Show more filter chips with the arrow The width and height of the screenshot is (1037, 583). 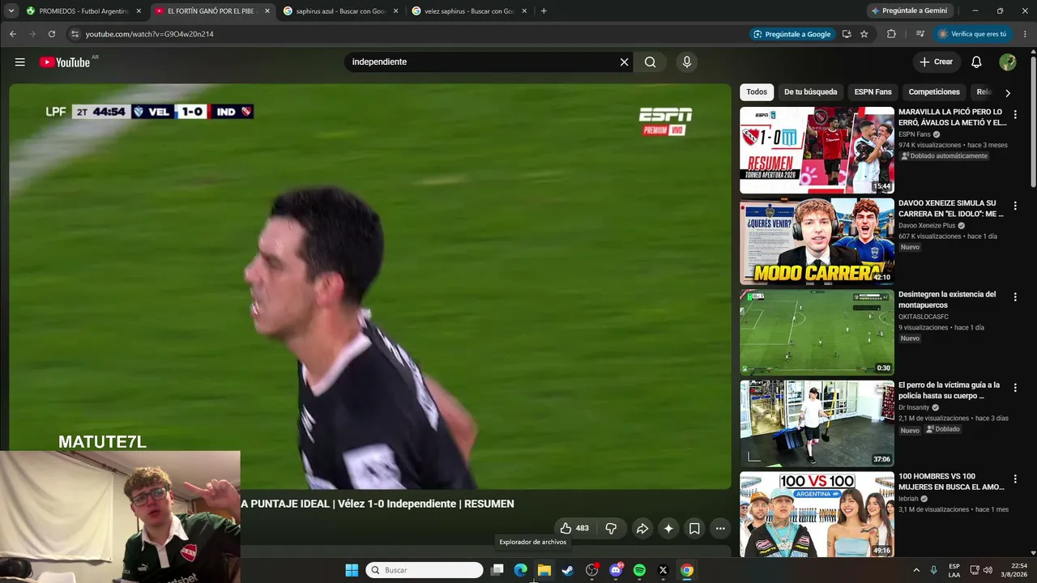(1008, 92)
